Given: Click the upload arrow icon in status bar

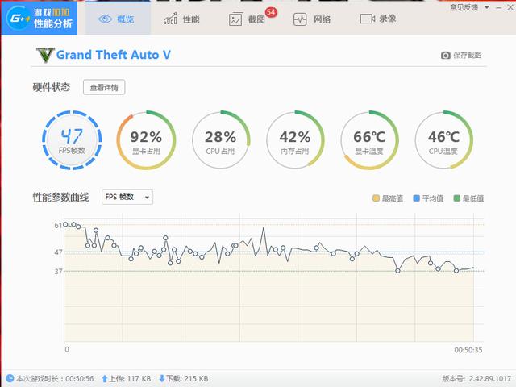Looking at the screenshot, I should pyautogui.click(x=105, y=378).
